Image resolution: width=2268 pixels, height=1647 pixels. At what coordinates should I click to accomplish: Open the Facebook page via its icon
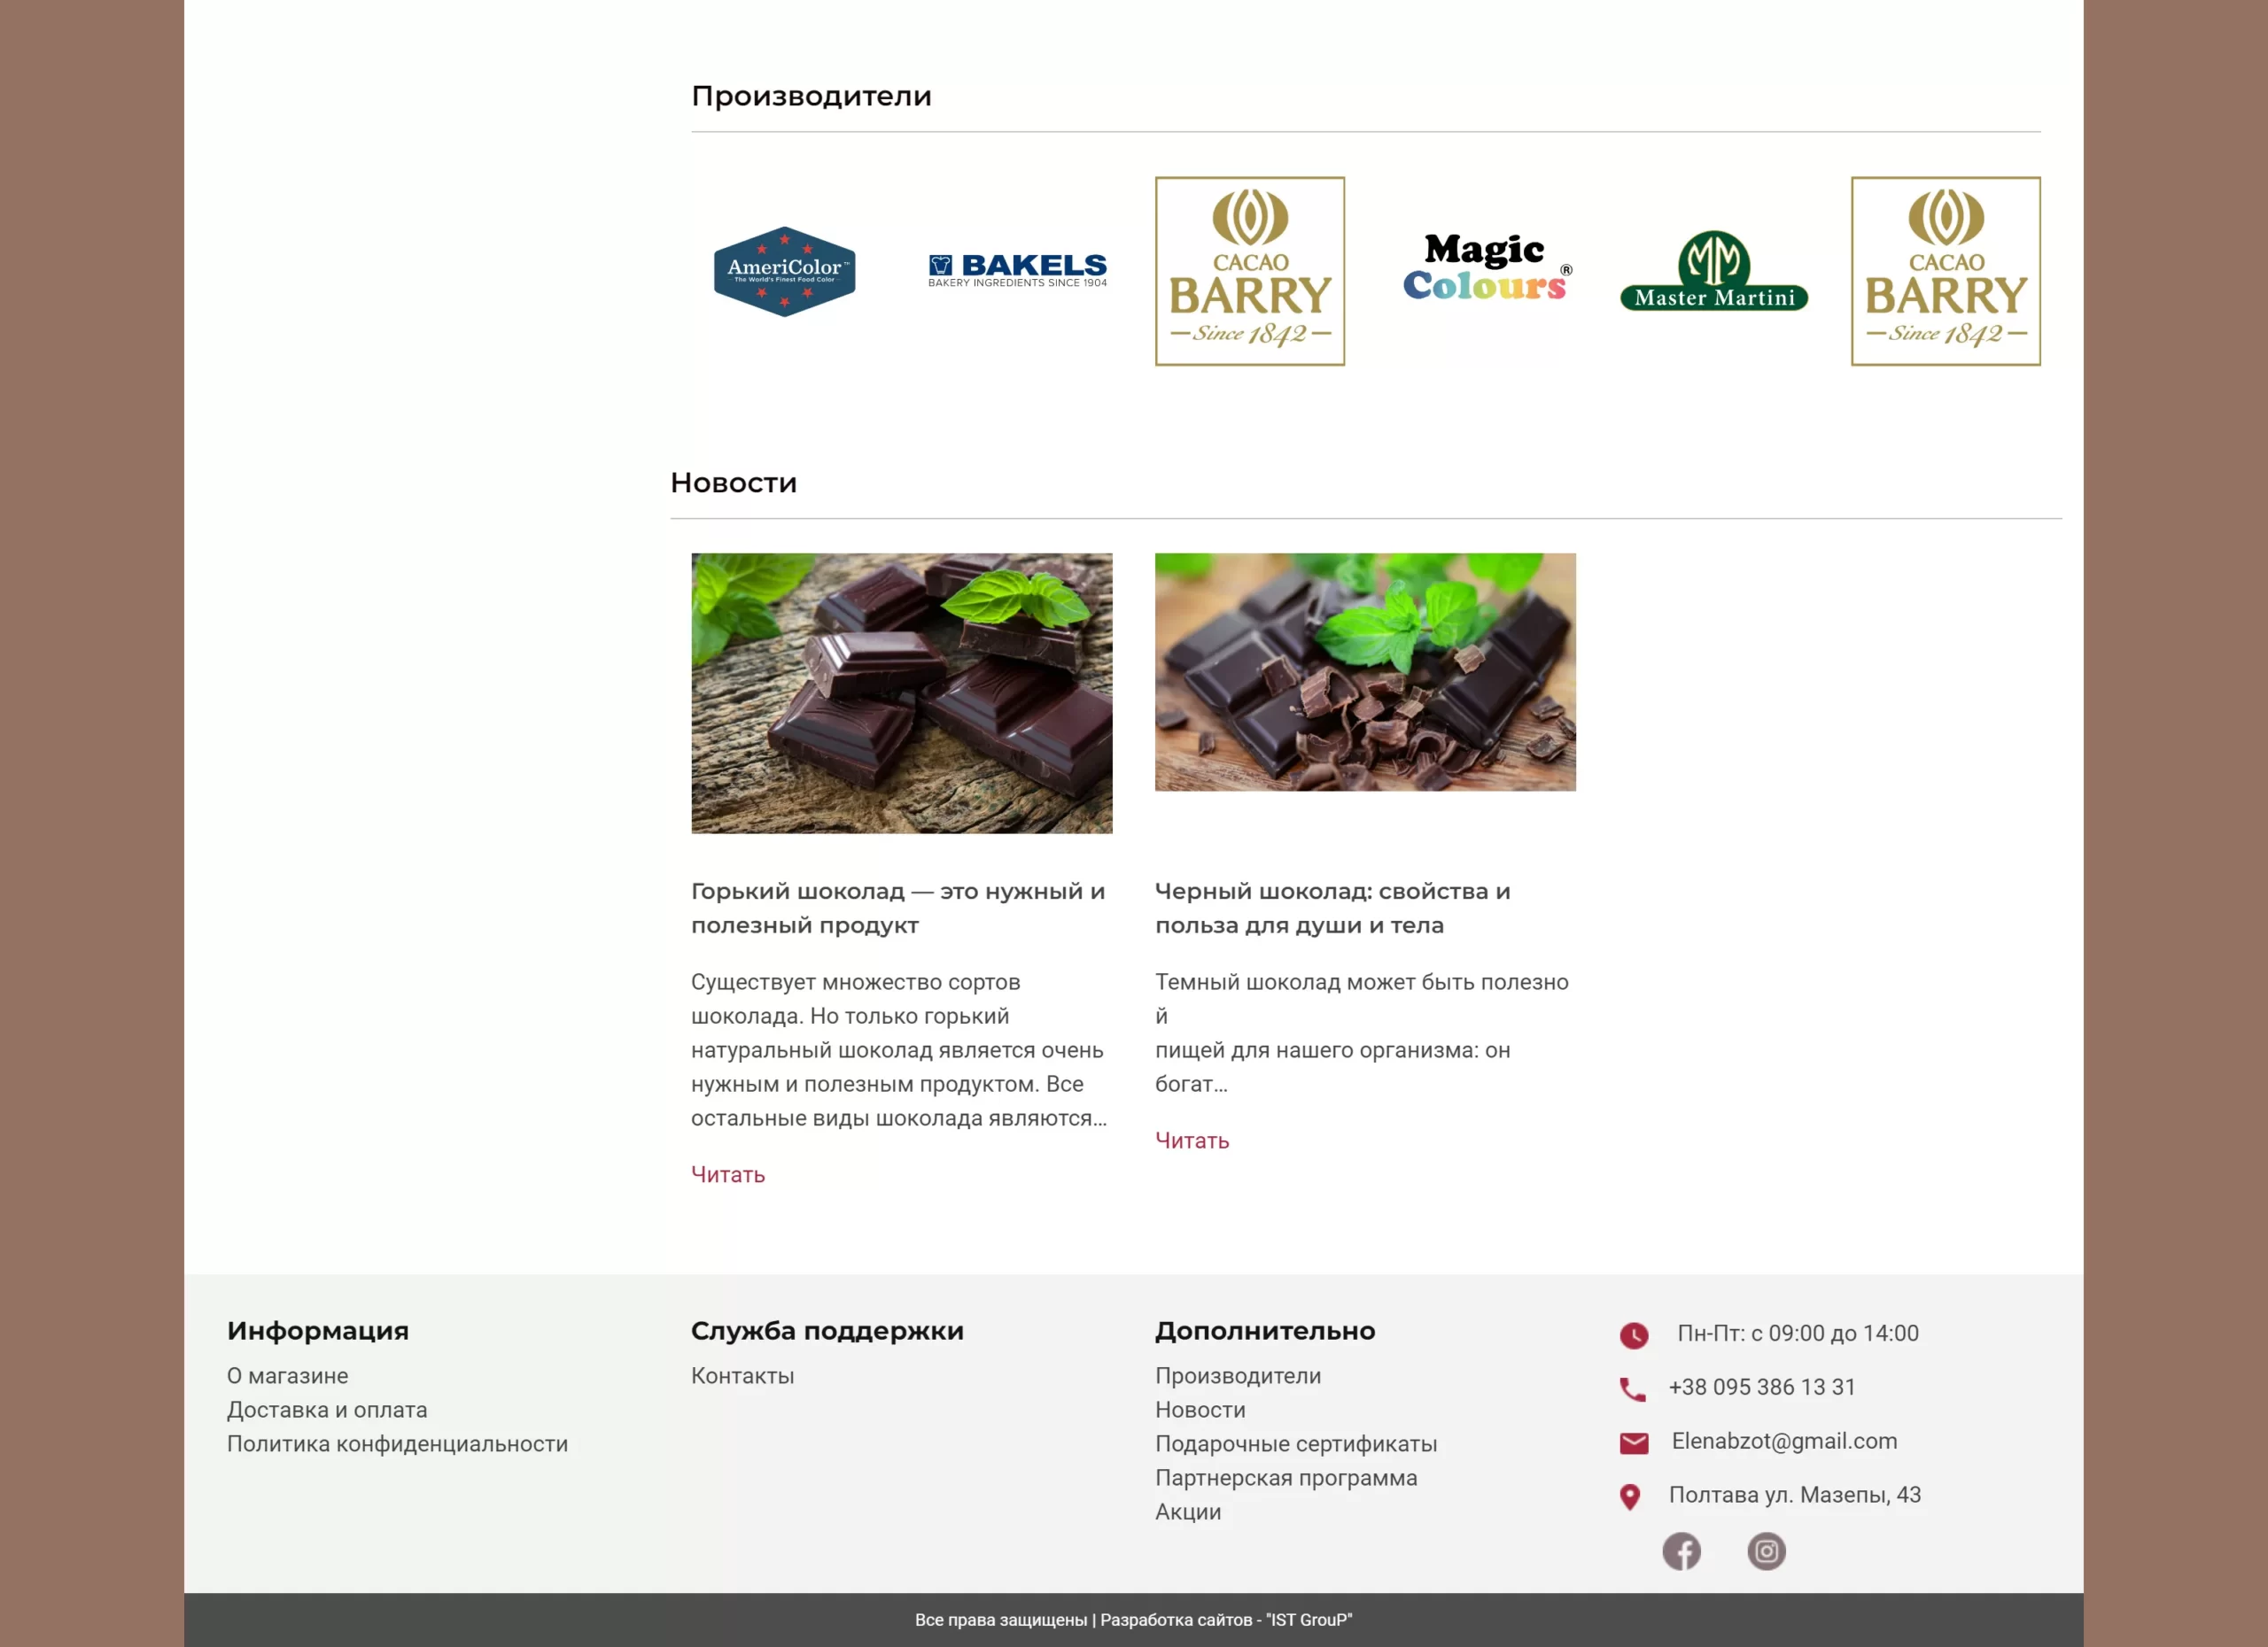pyautogui.click(x=1683, y=1550)
